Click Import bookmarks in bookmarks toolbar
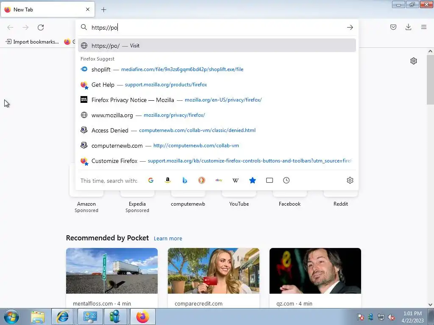Screen dimensions: 434x325 [32, 42]
